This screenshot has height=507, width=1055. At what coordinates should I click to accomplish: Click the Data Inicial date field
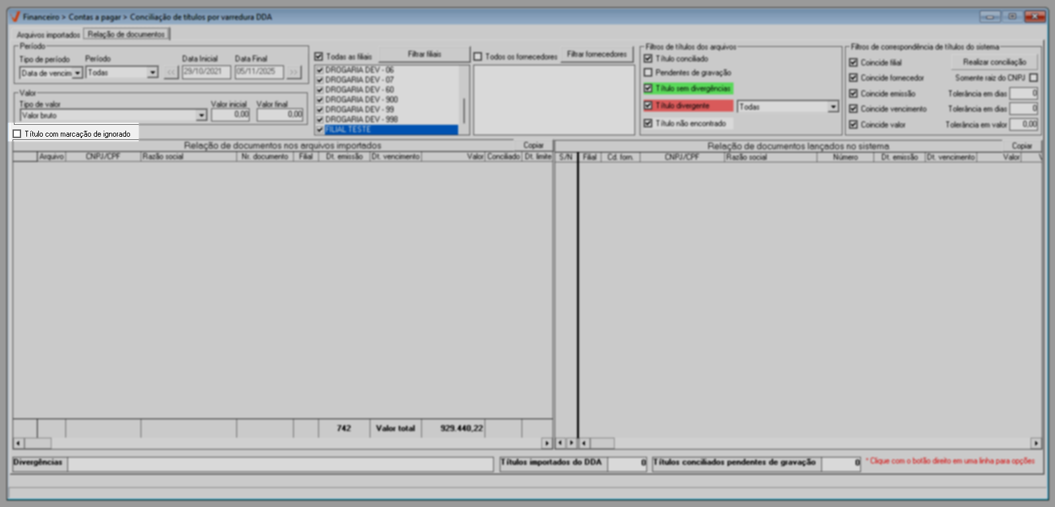point(206,72)
